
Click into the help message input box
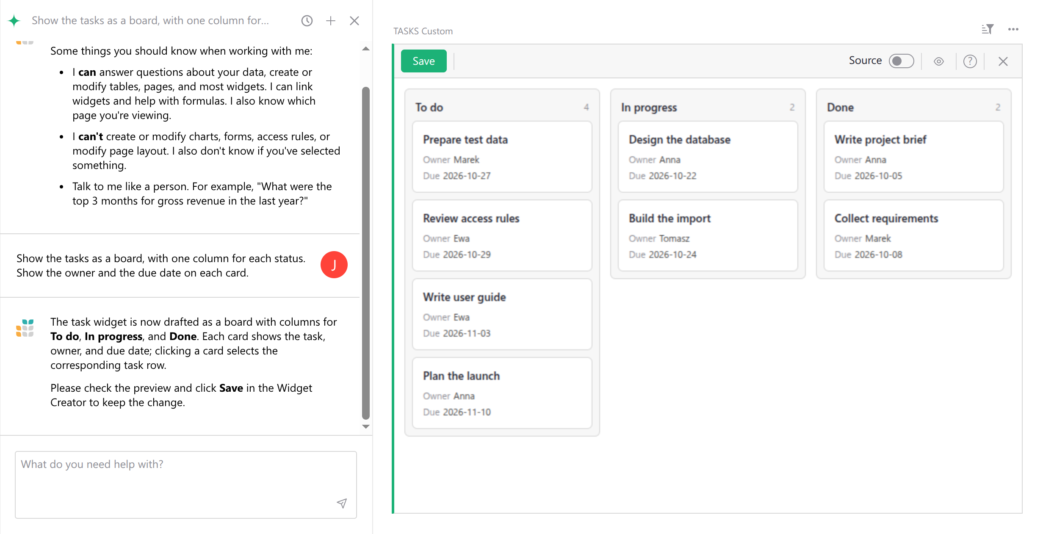[186, 484]
